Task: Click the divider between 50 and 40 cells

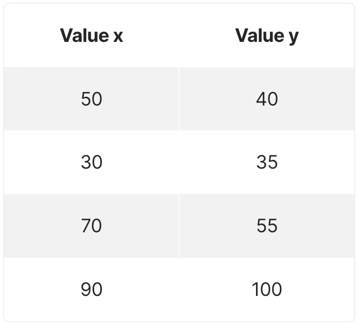Action: pos(179,99)
